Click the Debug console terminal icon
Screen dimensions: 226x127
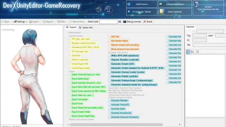tap(125, 22)
